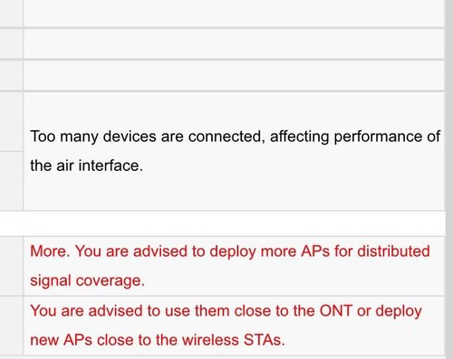Select the "the air interface." text line

[x=86, y=165]
